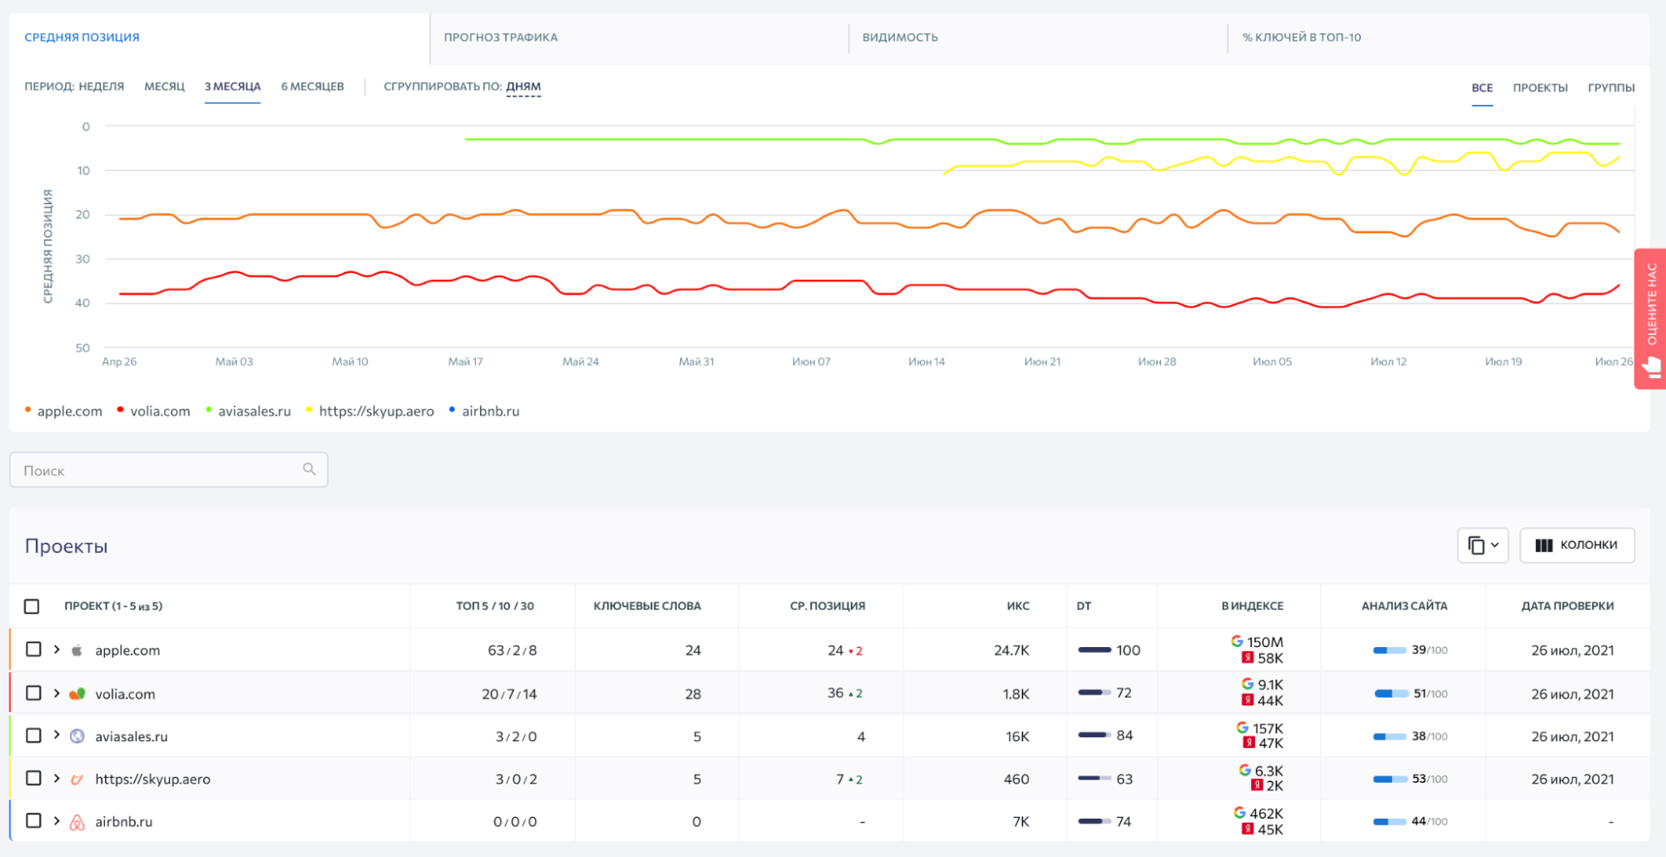Sort by ИКС column header
Viewport: 1666px width, 857px height.
click(x=1018, y=606)
